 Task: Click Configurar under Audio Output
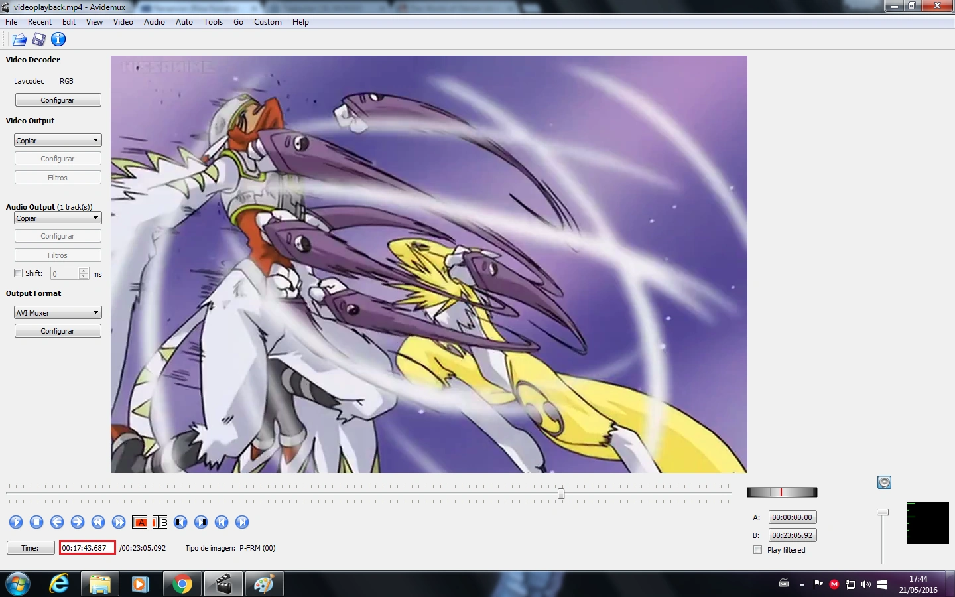[x=58, y=236]
